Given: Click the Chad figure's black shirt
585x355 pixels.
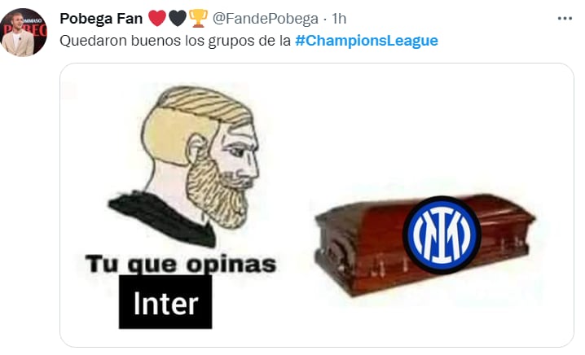Looking at the screenshot, I should pyautogui.click(x=162, y=218).
